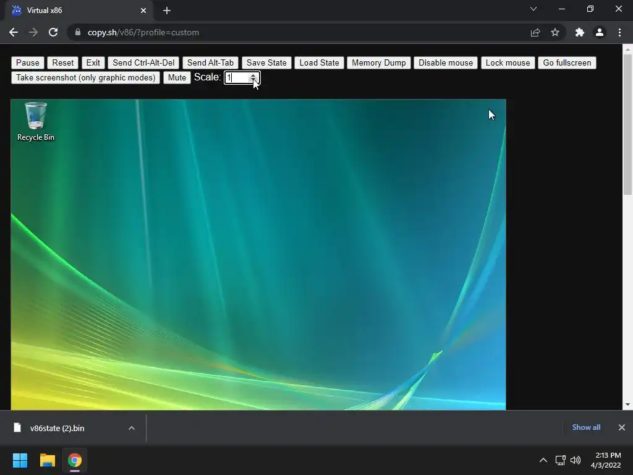This screenshot has height=475, width=633.
Task: Pause the emulator with the Pause button
Action: (x=27, y=62)
